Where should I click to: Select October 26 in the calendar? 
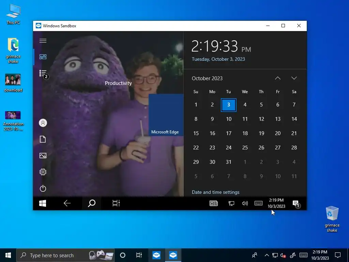coord(261,147)
